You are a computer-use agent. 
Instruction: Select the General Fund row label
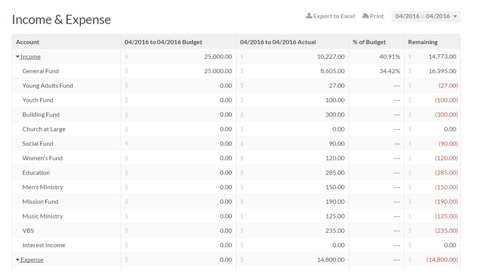click(40, 71)
